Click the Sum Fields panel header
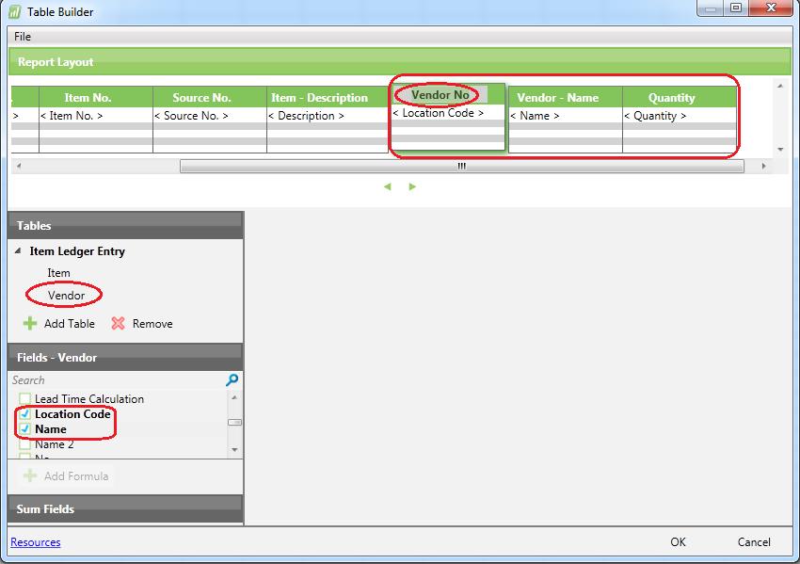Screen dimensions: 800x564 [125, 508]
